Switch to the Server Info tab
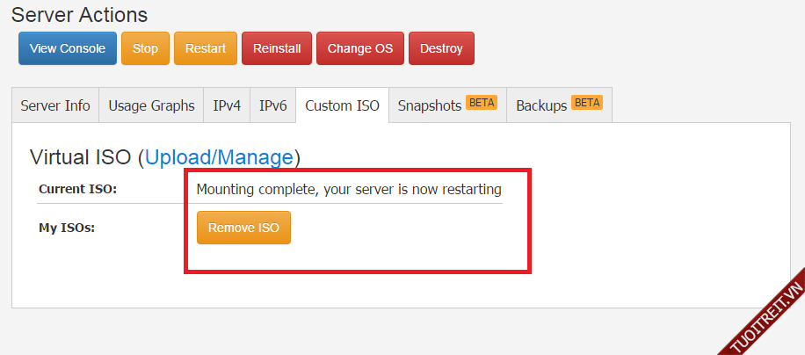This screenshot has height=355, width=805. tap(55, 105)
